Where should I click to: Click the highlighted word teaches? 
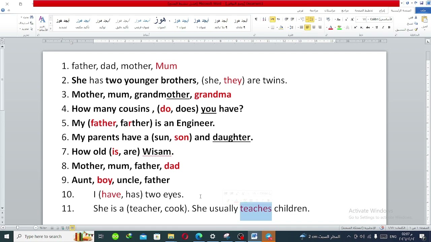click(256, 208)
